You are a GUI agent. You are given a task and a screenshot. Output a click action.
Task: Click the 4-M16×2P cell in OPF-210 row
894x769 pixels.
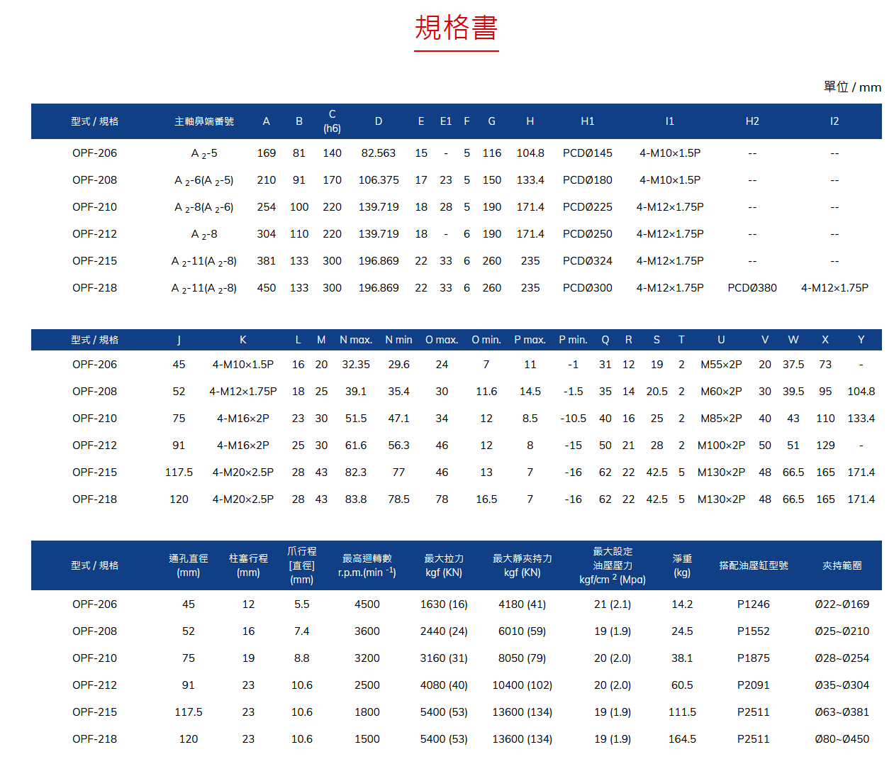pyautogui.click(x=242, y=419)
